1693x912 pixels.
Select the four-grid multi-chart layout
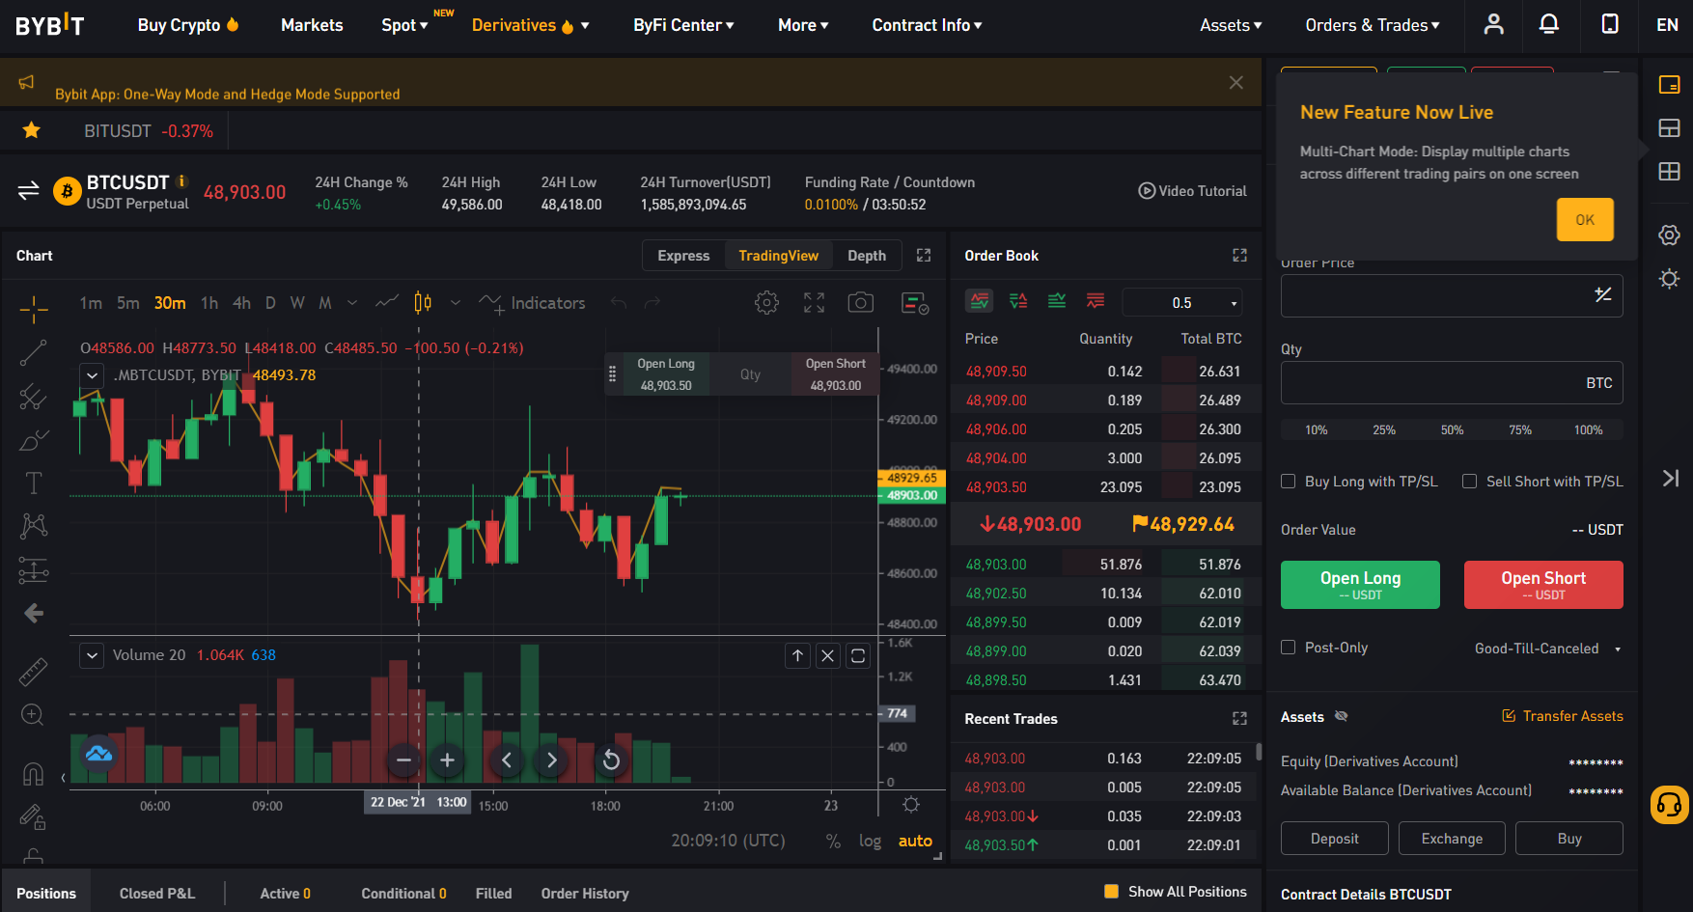(1669, 172)
